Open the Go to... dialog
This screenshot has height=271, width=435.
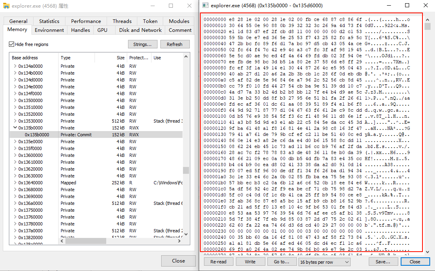282,262
